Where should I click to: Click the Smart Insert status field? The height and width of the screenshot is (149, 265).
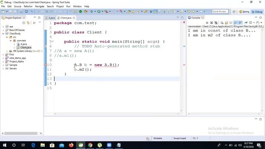point(179,138)
